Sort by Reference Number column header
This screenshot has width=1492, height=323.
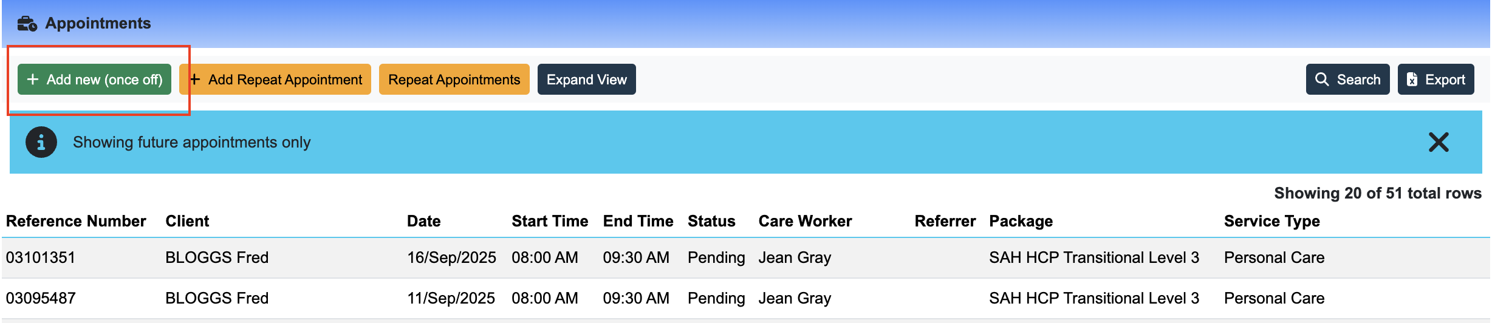(x=76, y=221)
